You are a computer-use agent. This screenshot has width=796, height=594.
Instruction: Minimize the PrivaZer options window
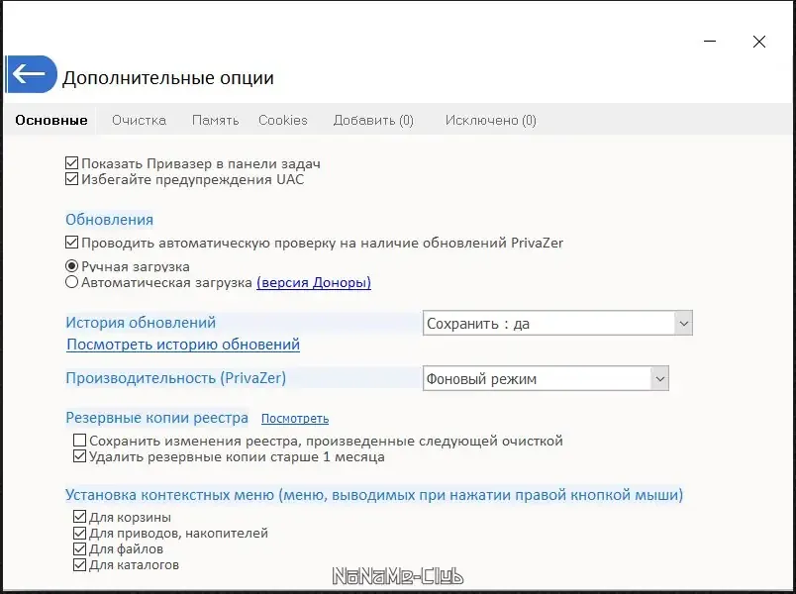coord(710,42)
